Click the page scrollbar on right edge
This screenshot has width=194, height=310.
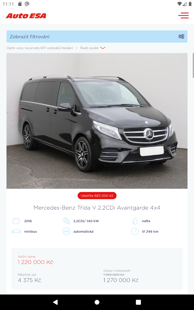[x=193, y=65]
